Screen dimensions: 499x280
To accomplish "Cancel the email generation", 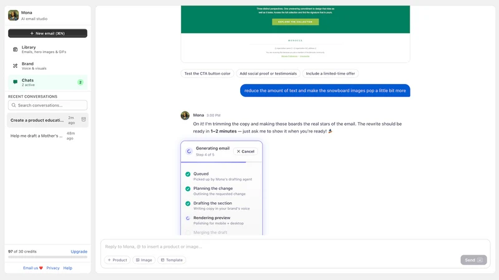I will coord(245,151).
